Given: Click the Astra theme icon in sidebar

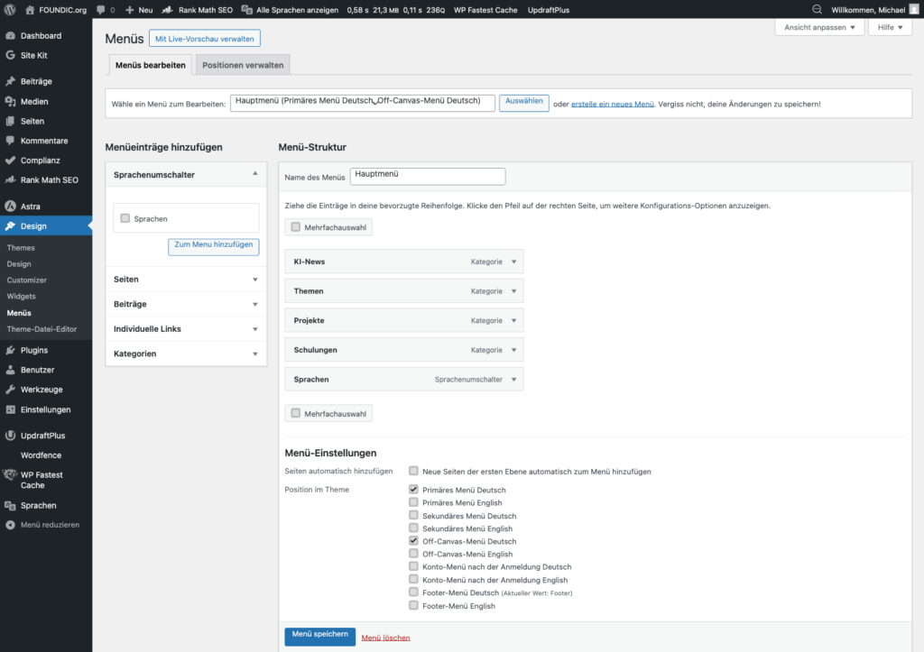Looking at the screenshot, I should 10,207.
